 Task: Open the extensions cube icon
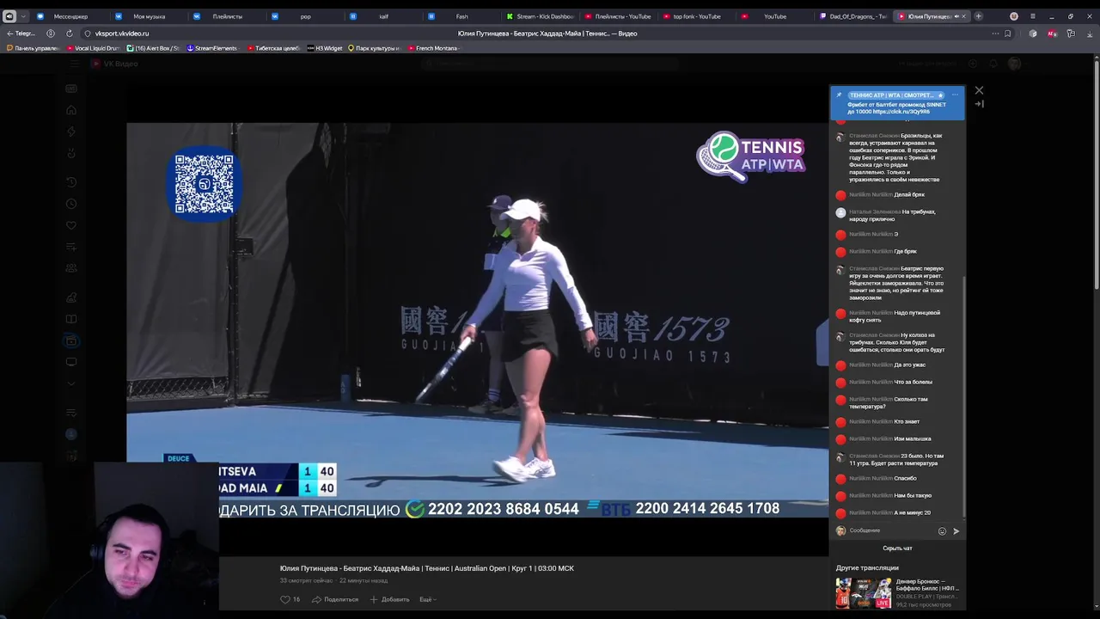(1033, 34)
